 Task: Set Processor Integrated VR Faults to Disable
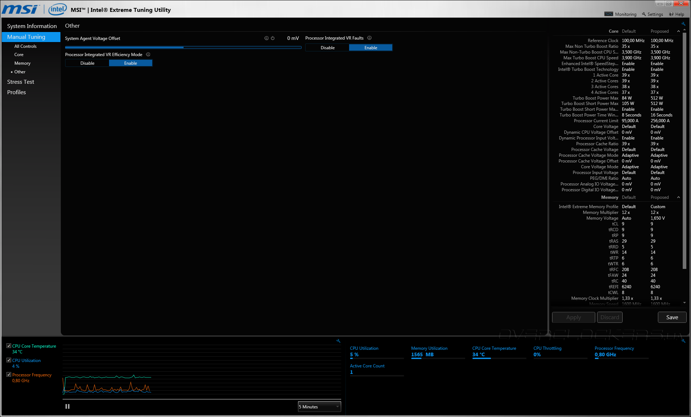click(x=328, y=48)
